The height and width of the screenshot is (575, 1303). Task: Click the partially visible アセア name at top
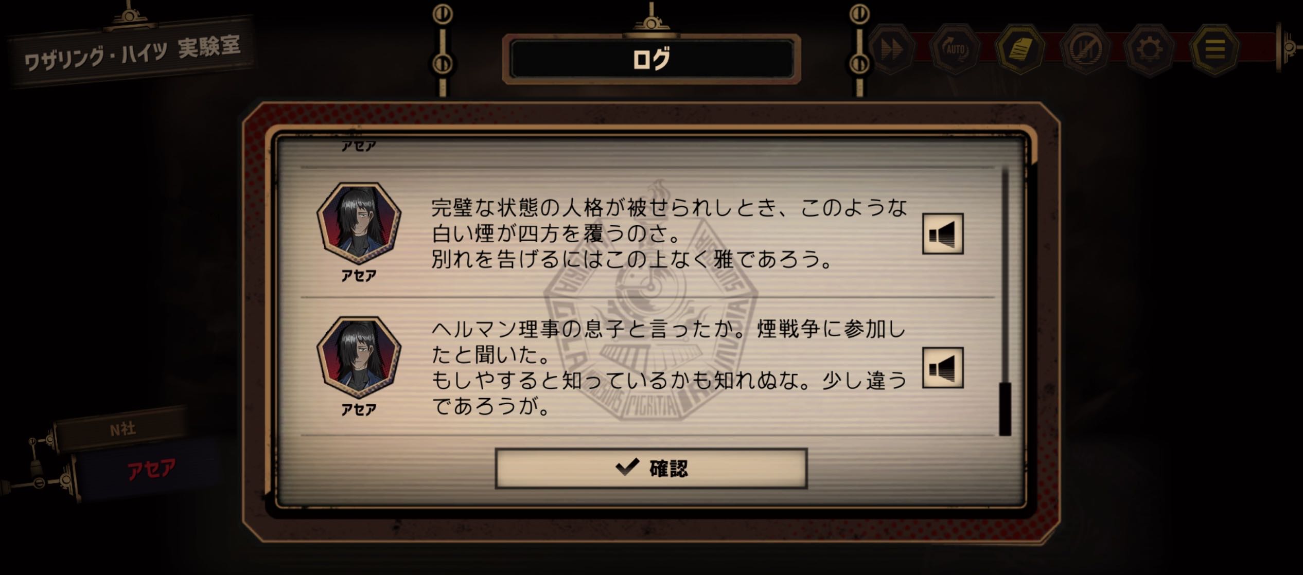359,146
